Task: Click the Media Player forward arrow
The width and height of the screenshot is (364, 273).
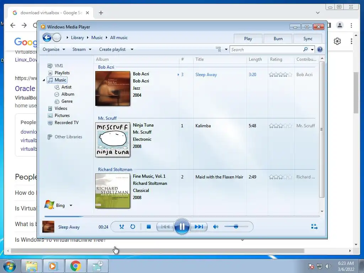Action: pos(57,37)
